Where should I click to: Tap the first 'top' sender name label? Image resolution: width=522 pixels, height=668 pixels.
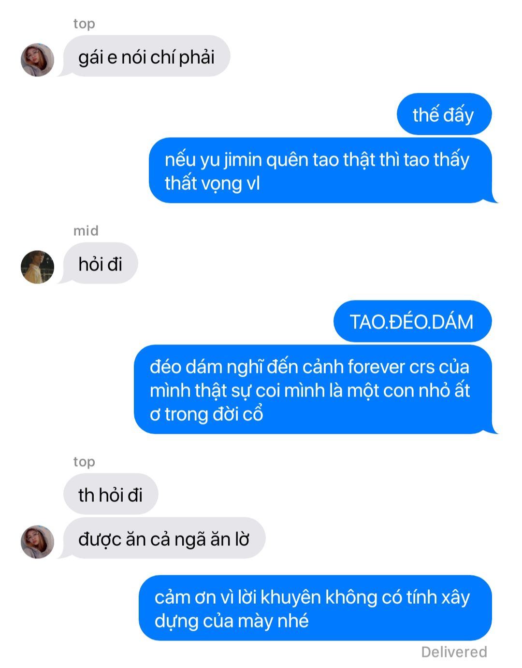[84, 24]
